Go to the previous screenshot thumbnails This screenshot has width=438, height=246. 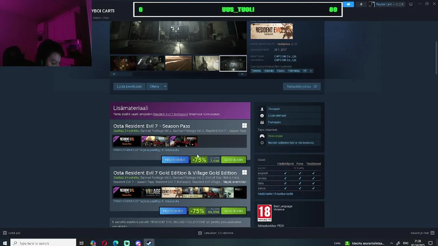tap(114, 74)
